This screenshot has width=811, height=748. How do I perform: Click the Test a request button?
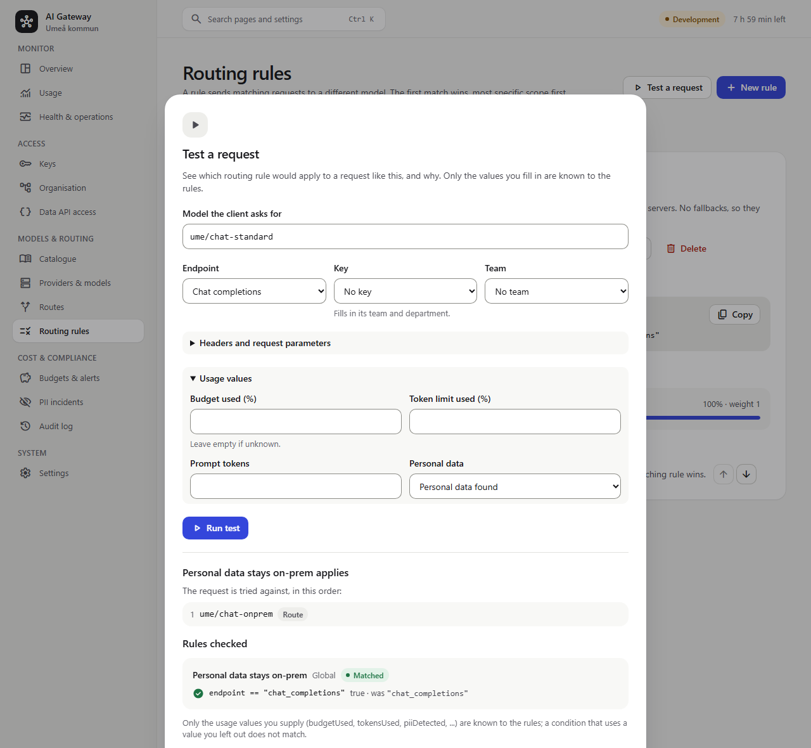click(667, 87)
